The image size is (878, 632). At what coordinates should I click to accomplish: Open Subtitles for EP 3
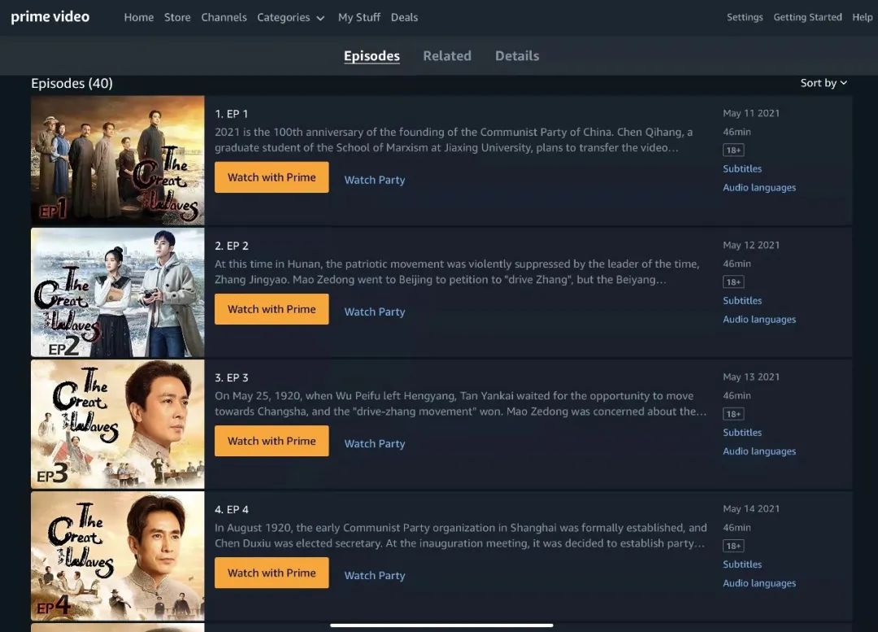click(x=742, y=433)
